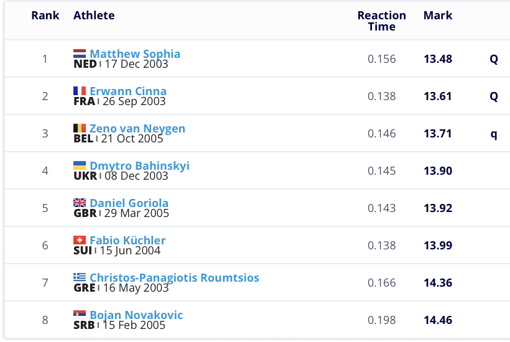This screenshot has width=510, height=342.
Task: Click the Serbian flag icon
Action: pos(80,315)
